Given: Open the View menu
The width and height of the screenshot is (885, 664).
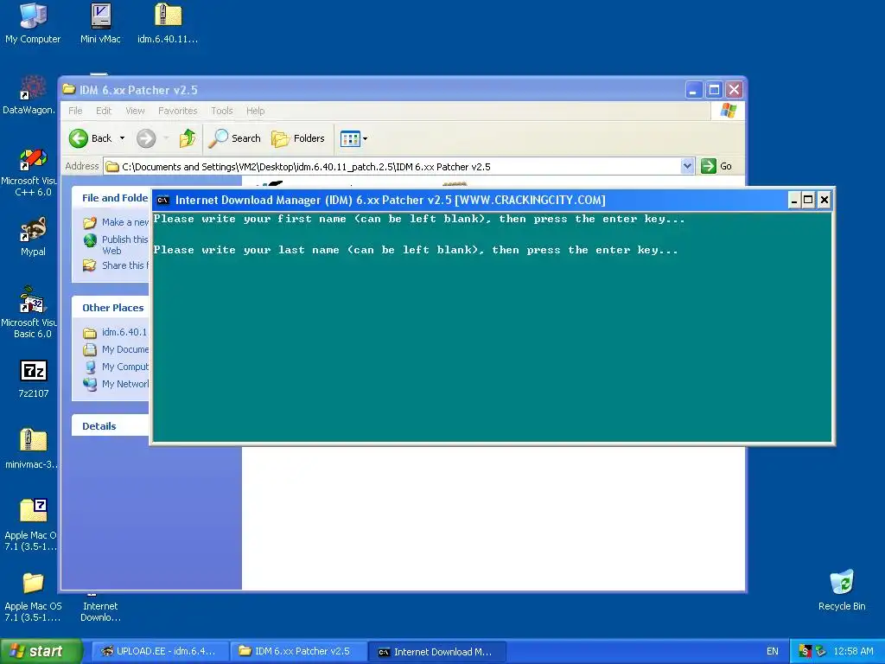Looking at the screenshot, I should (135, 111).
